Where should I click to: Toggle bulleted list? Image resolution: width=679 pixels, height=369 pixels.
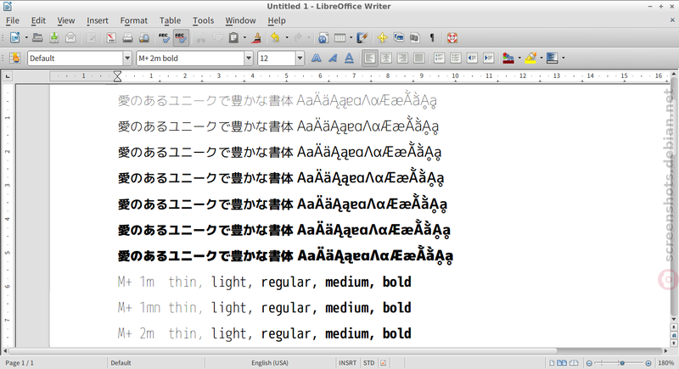pyautogui.click(x=456, y=58)
